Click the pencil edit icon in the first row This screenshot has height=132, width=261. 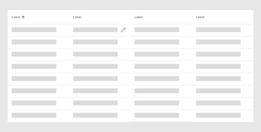pos(123,30)
